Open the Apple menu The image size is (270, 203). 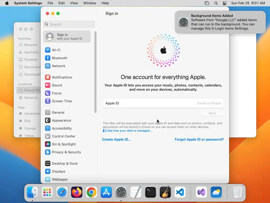tap(7, 3)
